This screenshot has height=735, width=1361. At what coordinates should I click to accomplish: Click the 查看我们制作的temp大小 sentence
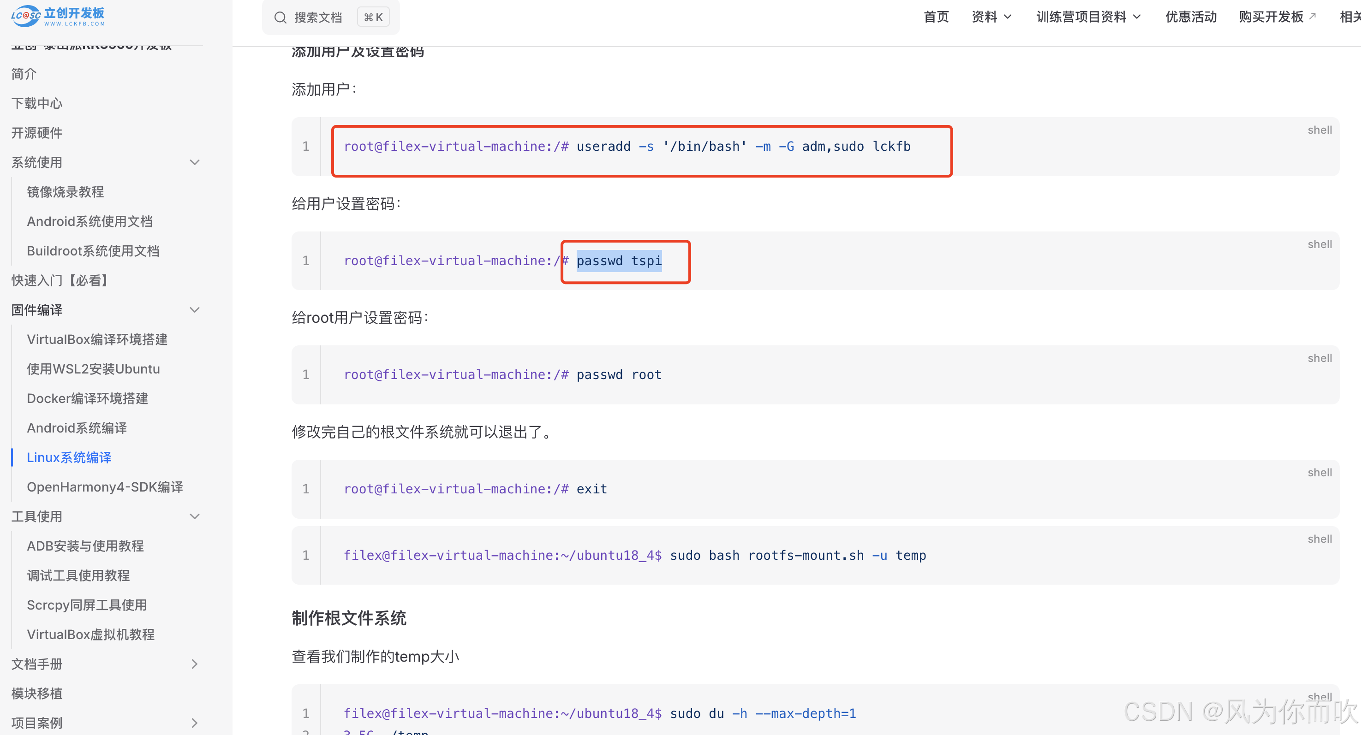pyautogui.click(x=376, y=657)
